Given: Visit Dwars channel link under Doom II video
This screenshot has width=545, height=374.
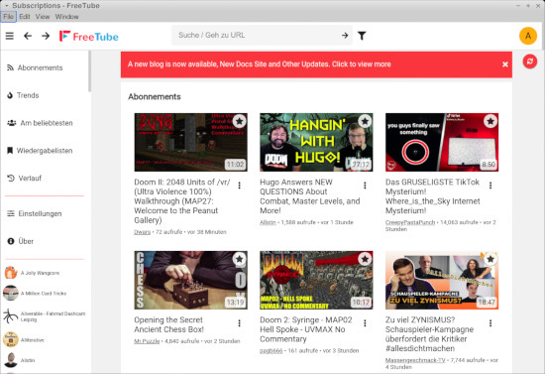Looking at the screenshot, I should [x=142, y=232].
